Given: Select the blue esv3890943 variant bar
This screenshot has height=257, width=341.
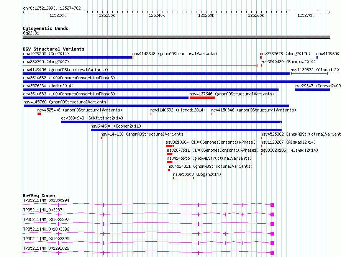Looking at the screenshot, I should tap(171, 122).
